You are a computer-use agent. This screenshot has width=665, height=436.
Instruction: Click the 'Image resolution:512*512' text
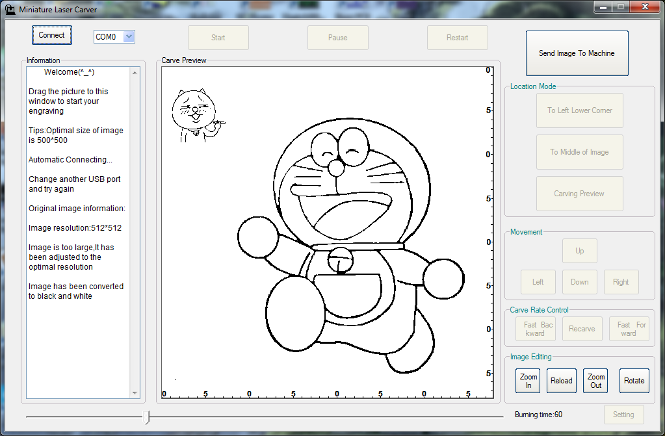pyautogui.click(x=75, y=228)
